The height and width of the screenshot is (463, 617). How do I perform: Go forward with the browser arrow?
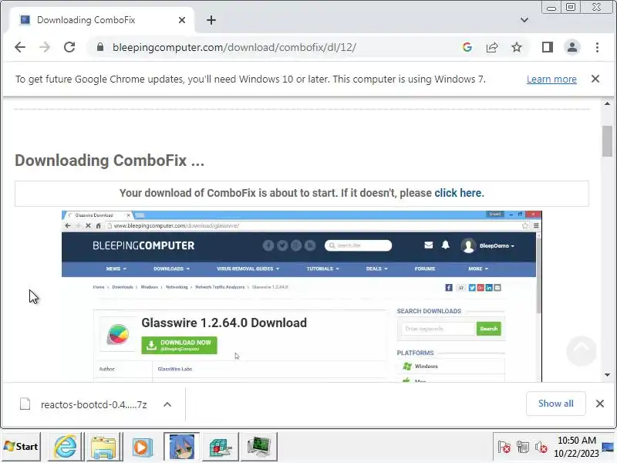[45, 47]
